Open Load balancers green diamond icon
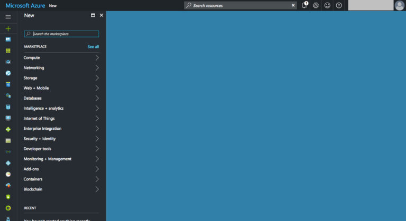 point(8,129)
